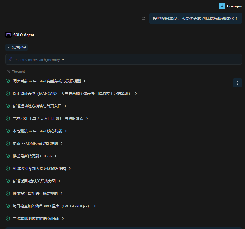Click the undo arrow beside the user message
Screen dimensions: 245x229
pyautogui.click(x=143, y=18)
